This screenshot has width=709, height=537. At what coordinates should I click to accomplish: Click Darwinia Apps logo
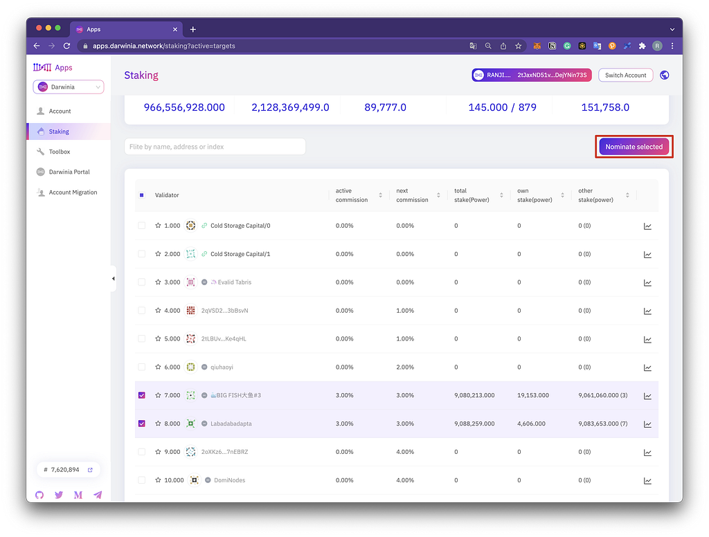coord(53,67)
